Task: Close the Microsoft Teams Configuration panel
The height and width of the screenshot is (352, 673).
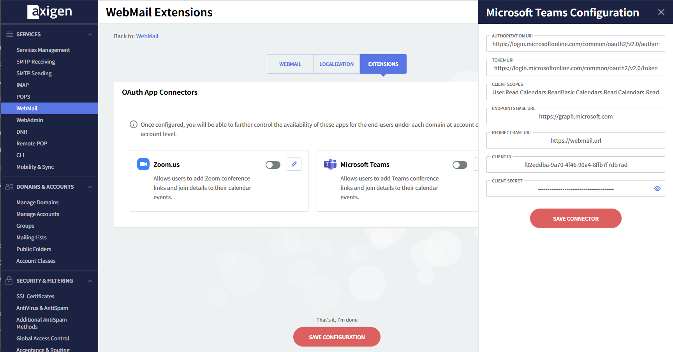Action: click(661, 12)
